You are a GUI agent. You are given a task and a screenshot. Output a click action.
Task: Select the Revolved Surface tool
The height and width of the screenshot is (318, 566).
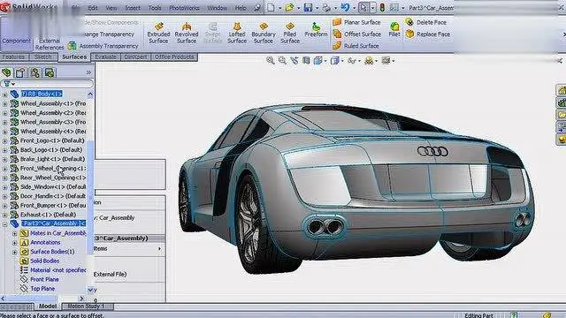coord(187,34)
